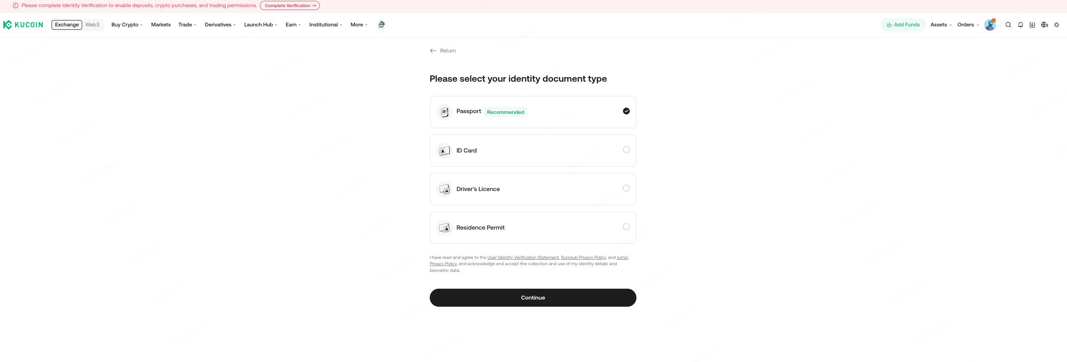Screen dimensions: 1067x362
Task: Expand the Derivatives dropdown menu
Action: click(x=220, y=25)
